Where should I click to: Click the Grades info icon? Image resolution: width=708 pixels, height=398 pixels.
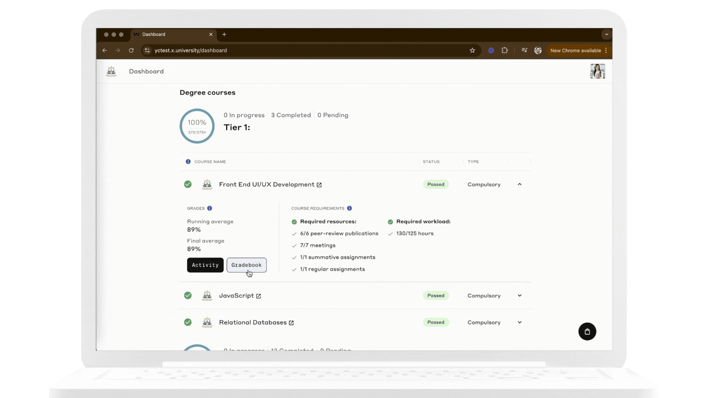[209, 208]
